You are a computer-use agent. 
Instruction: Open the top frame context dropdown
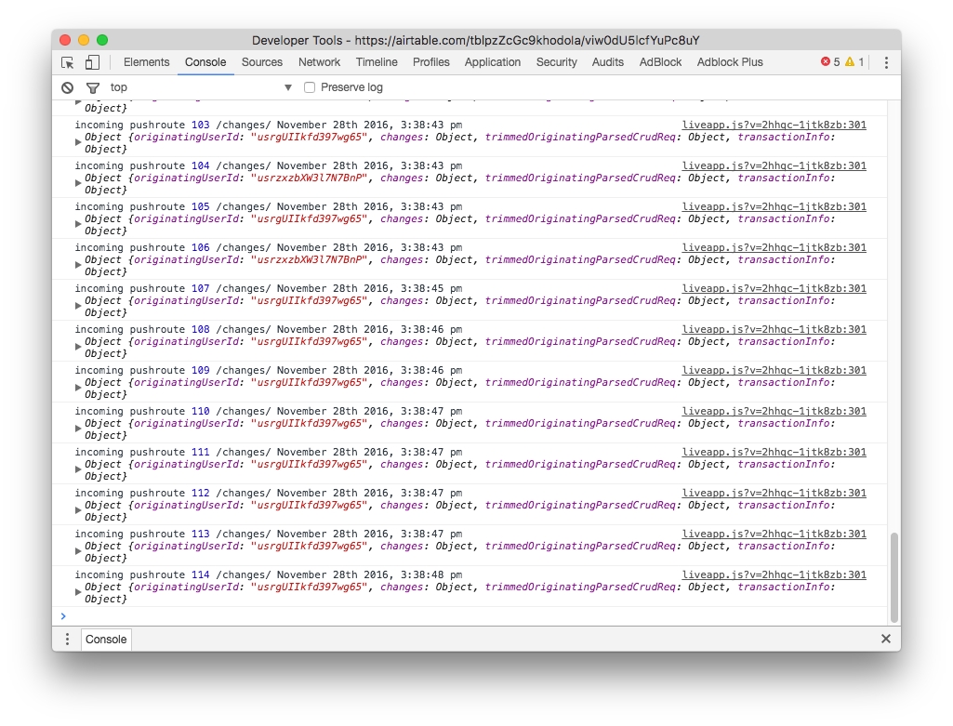click(288, 86)
